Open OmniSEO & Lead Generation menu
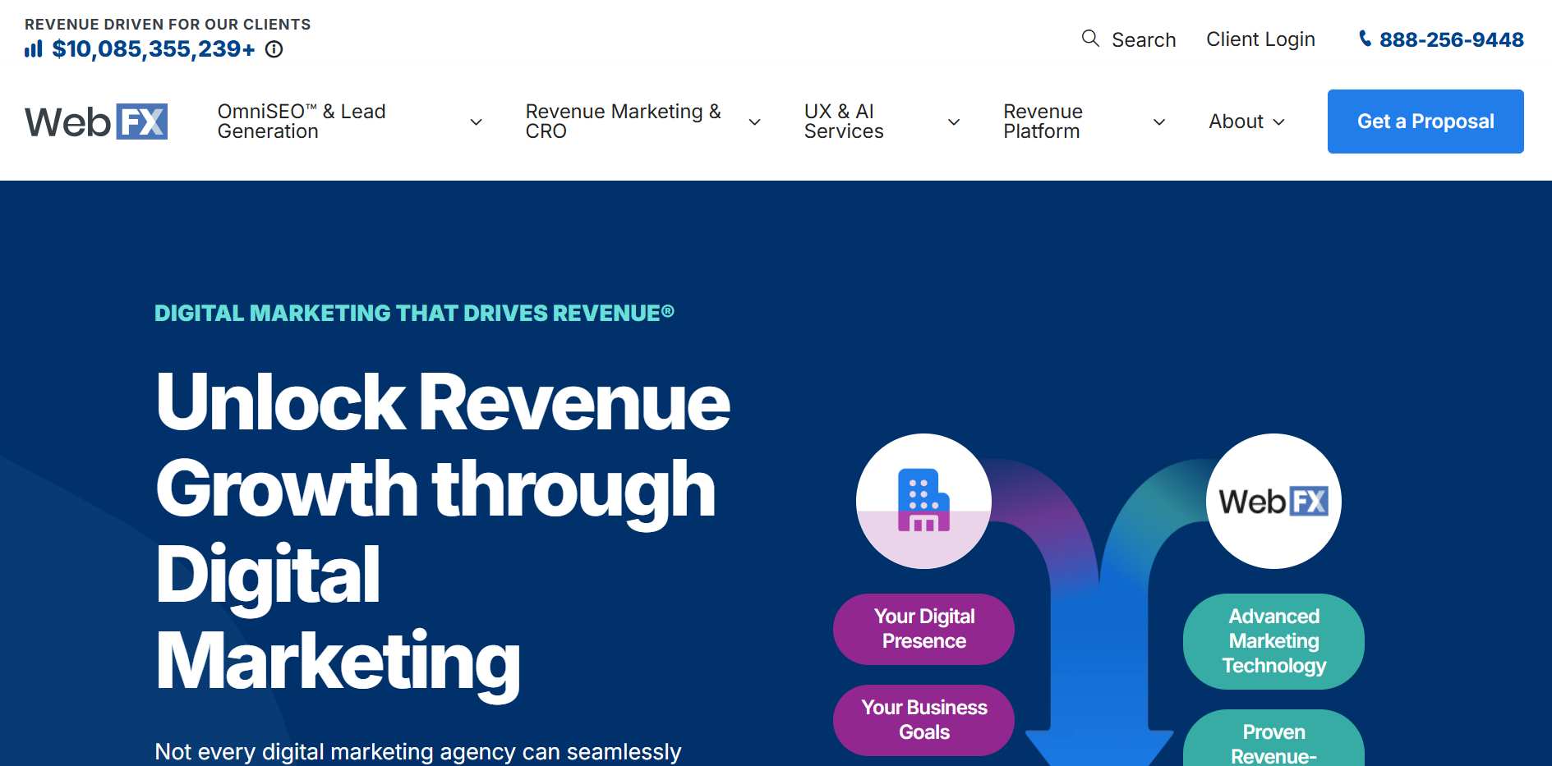 (302, 122)
